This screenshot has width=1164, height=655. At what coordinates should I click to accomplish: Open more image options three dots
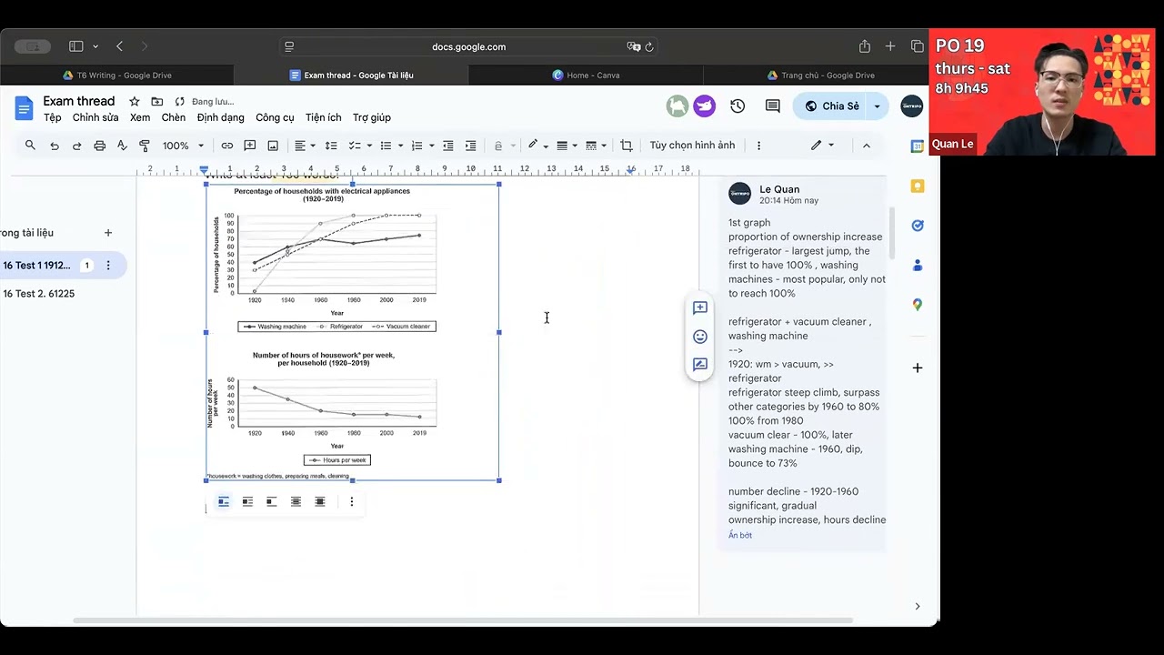pos(352,501)
